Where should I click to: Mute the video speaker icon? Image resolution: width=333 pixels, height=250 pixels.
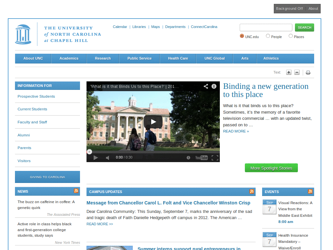tap(107, 158)
